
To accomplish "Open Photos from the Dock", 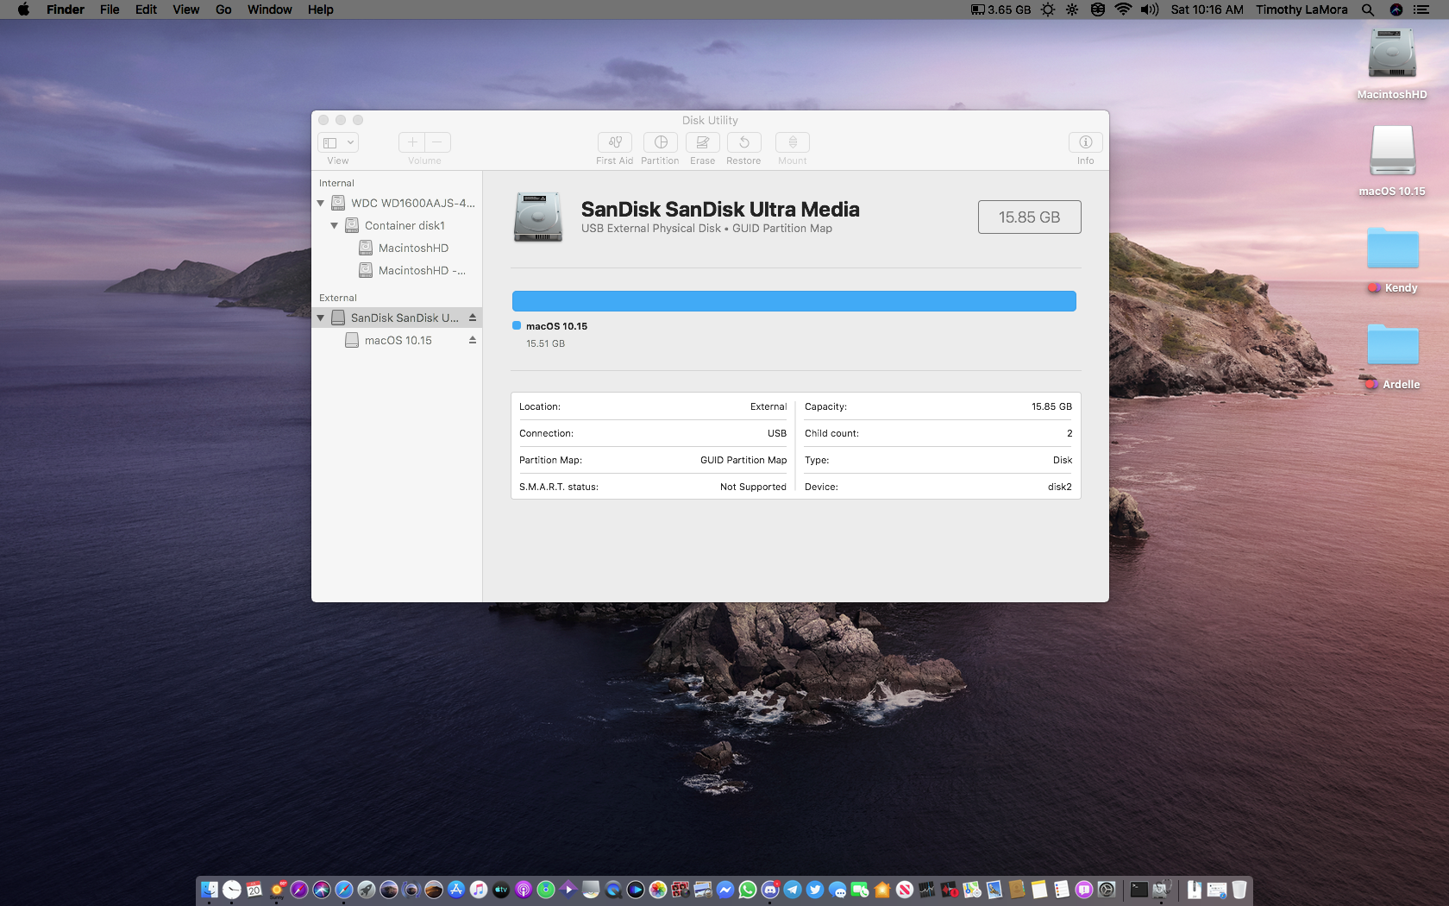I will click(x=658, y=890).
